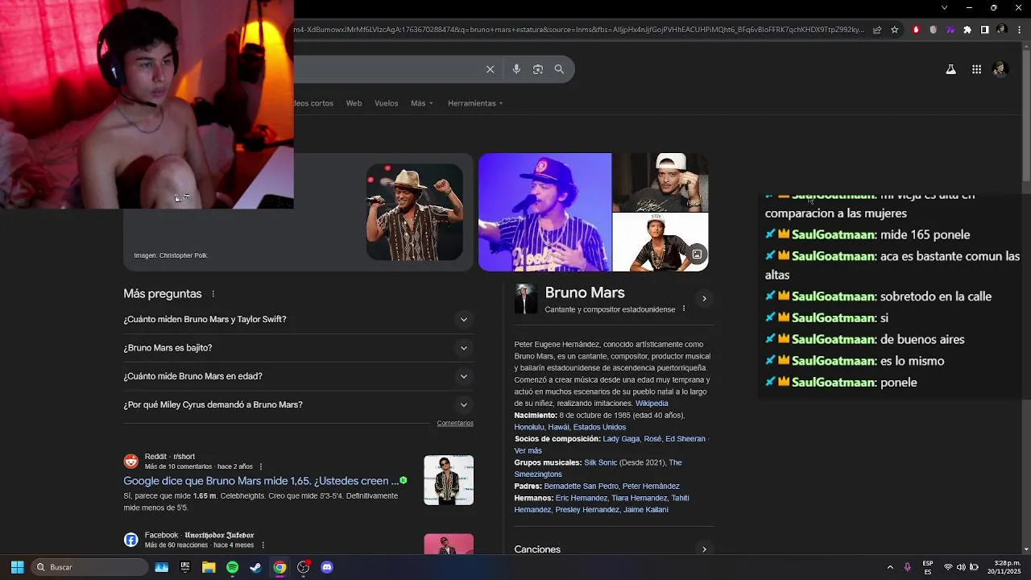The image size is (1031, 580).
Task: Switch to the Web results tab
Action: click(354, 103)
